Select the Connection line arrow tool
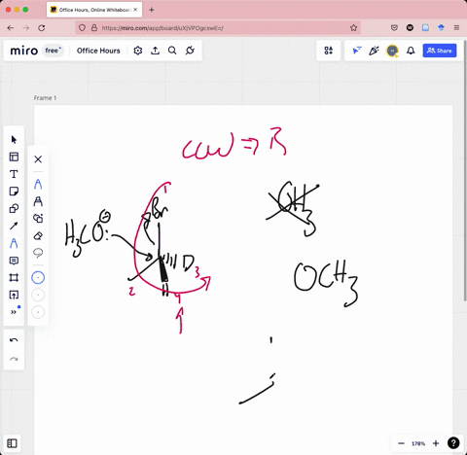467x455 pixels. (x=14, y=226)
